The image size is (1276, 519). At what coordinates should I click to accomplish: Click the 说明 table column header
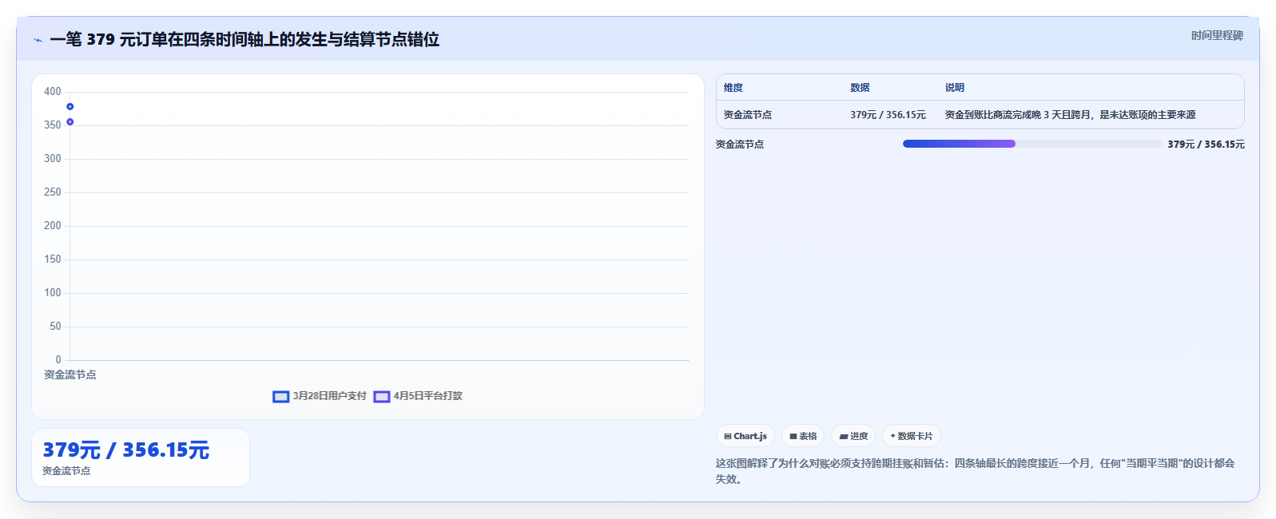(x=955, y=88)
